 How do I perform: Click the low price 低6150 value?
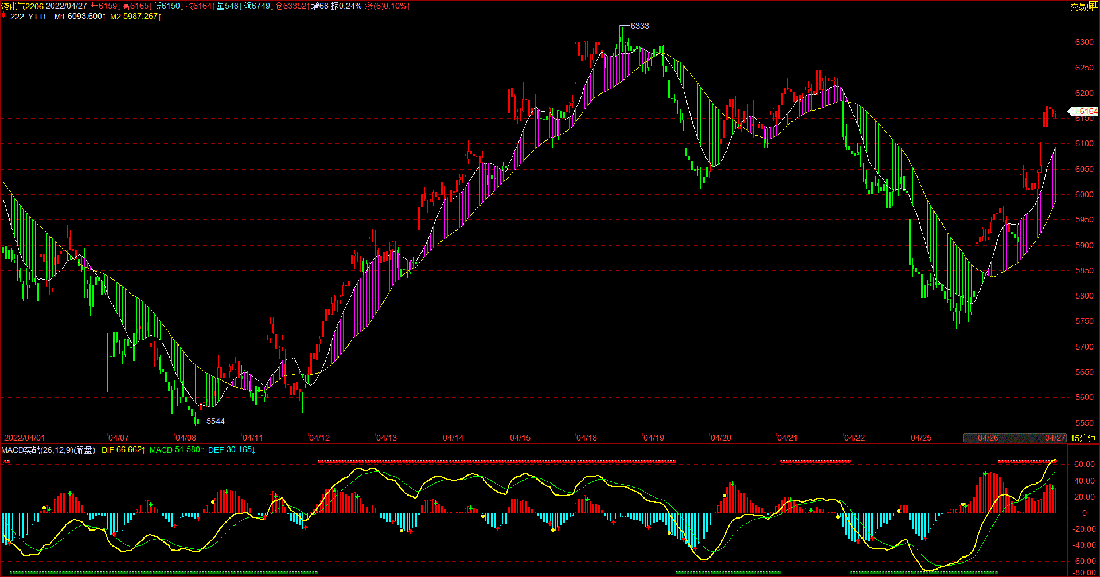click(x=169, y=6)
